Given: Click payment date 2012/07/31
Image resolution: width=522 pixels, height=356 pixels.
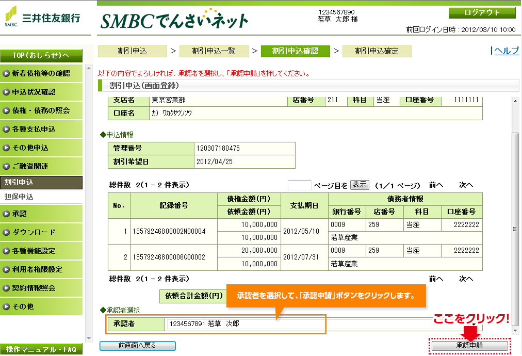Looking at the screenshot, I should (x=301, y=257).
